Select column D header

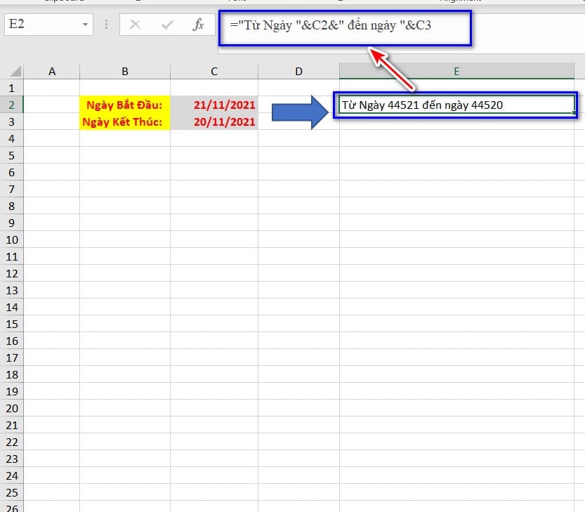[x=298, y=71]
